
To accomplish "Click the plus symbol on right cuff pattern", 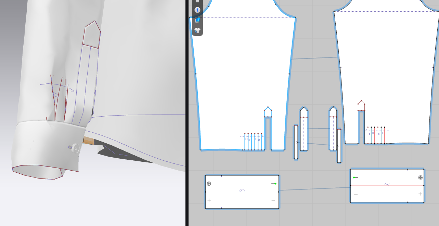I will 420,194.
